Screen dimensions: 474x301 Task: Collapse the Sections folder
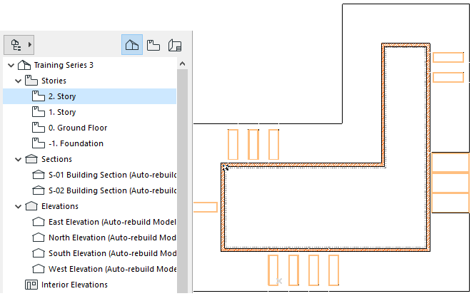(x=19, y=159)
